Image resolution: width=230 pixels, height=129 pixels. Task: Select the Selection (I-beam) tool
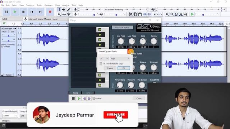point(59,10)
